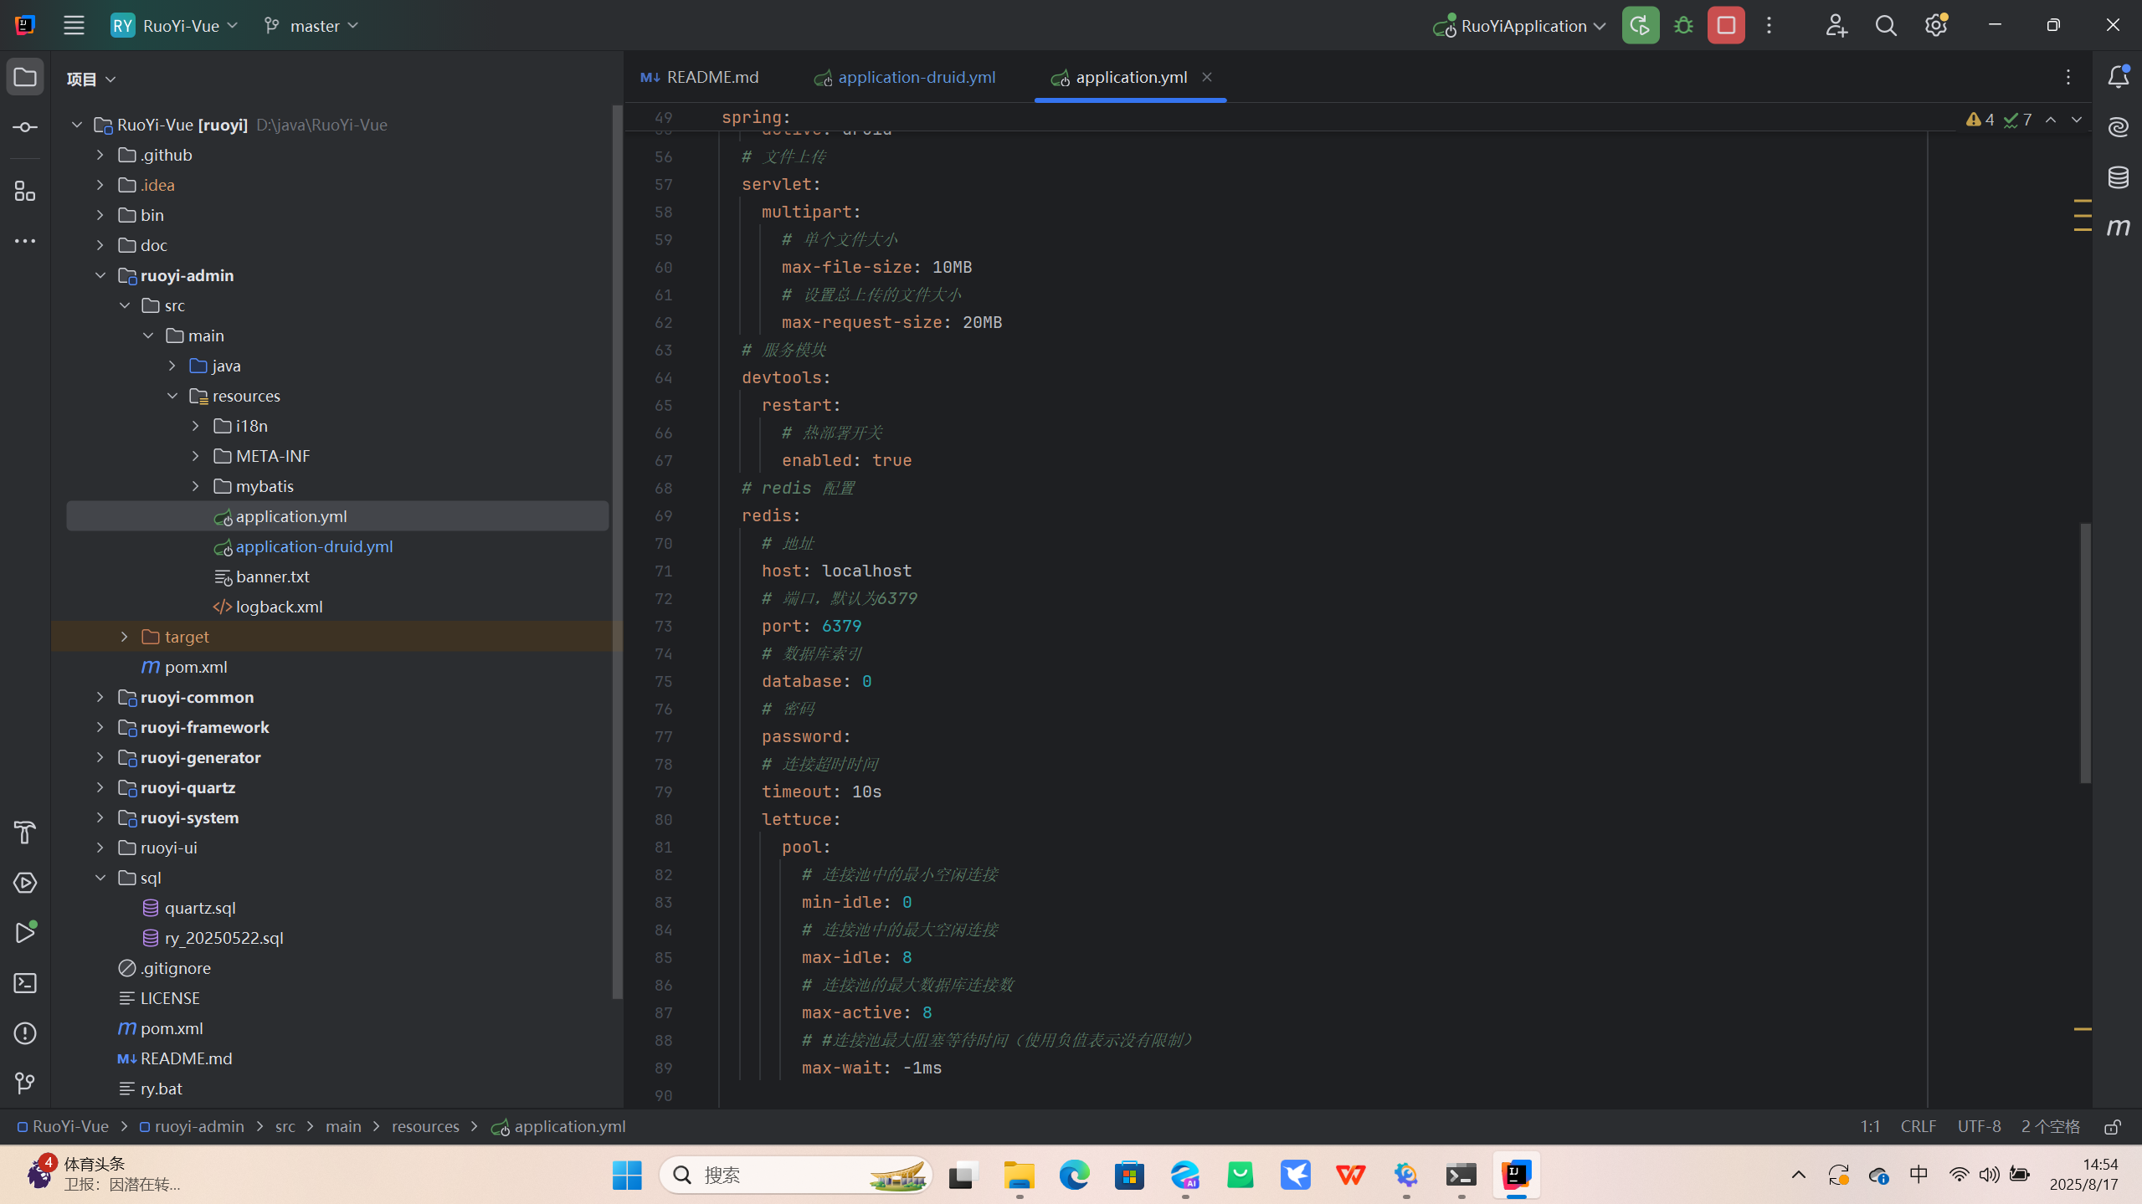Screen dimensions: 2142x1204
Task: Open editor tabs options menu
Action: coord(2068,77)
